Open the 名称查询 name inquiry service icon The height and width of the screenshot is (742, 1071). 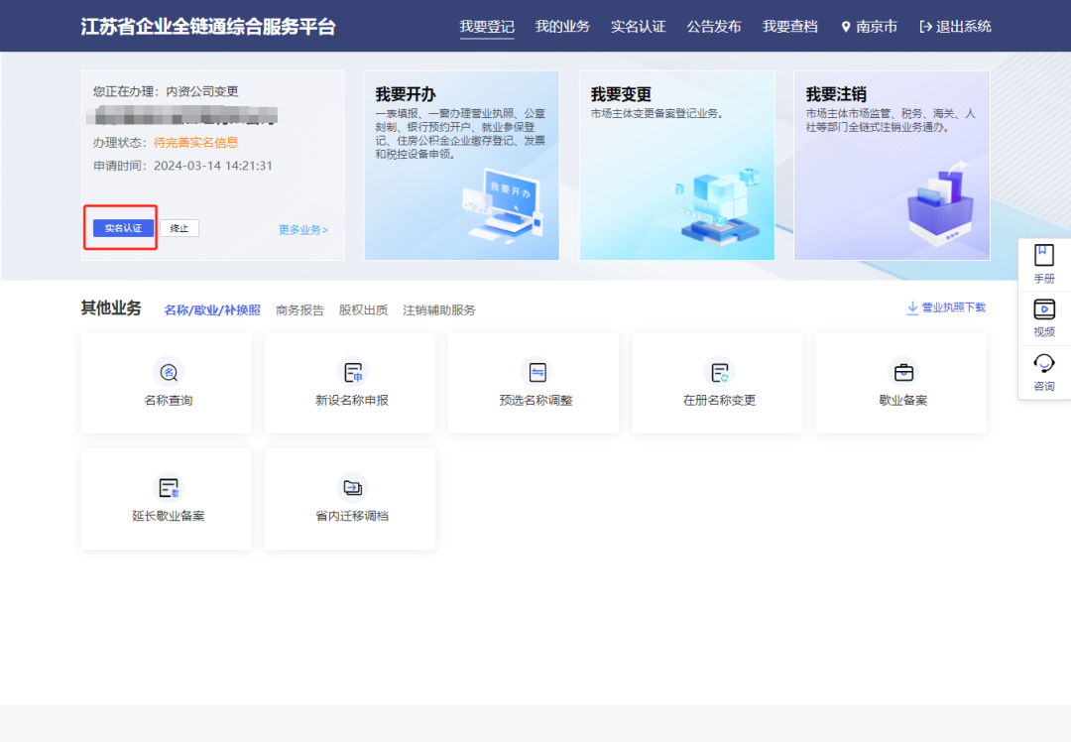tap(166, 382)
